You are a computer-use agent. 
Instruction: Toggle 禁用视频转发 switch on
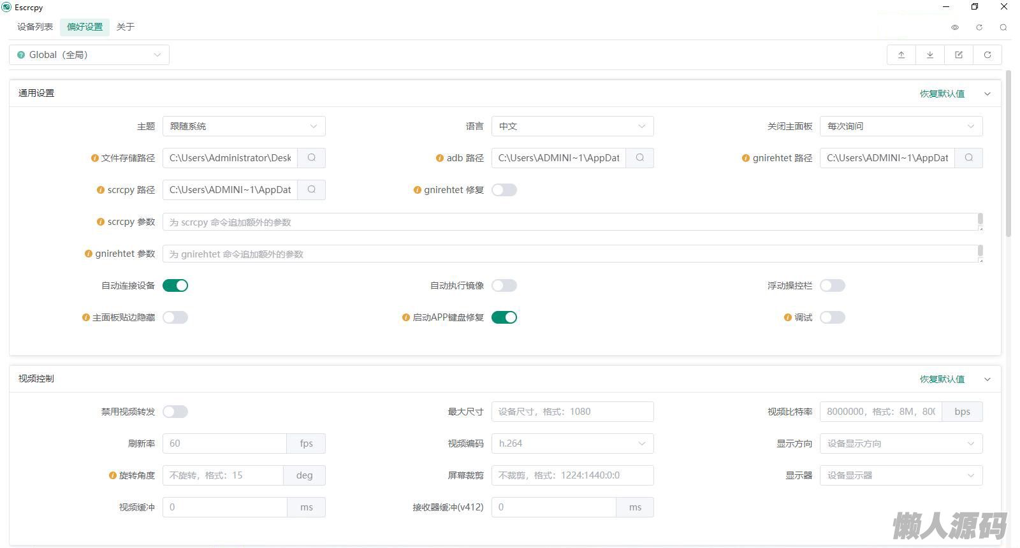tap(175, 412)
